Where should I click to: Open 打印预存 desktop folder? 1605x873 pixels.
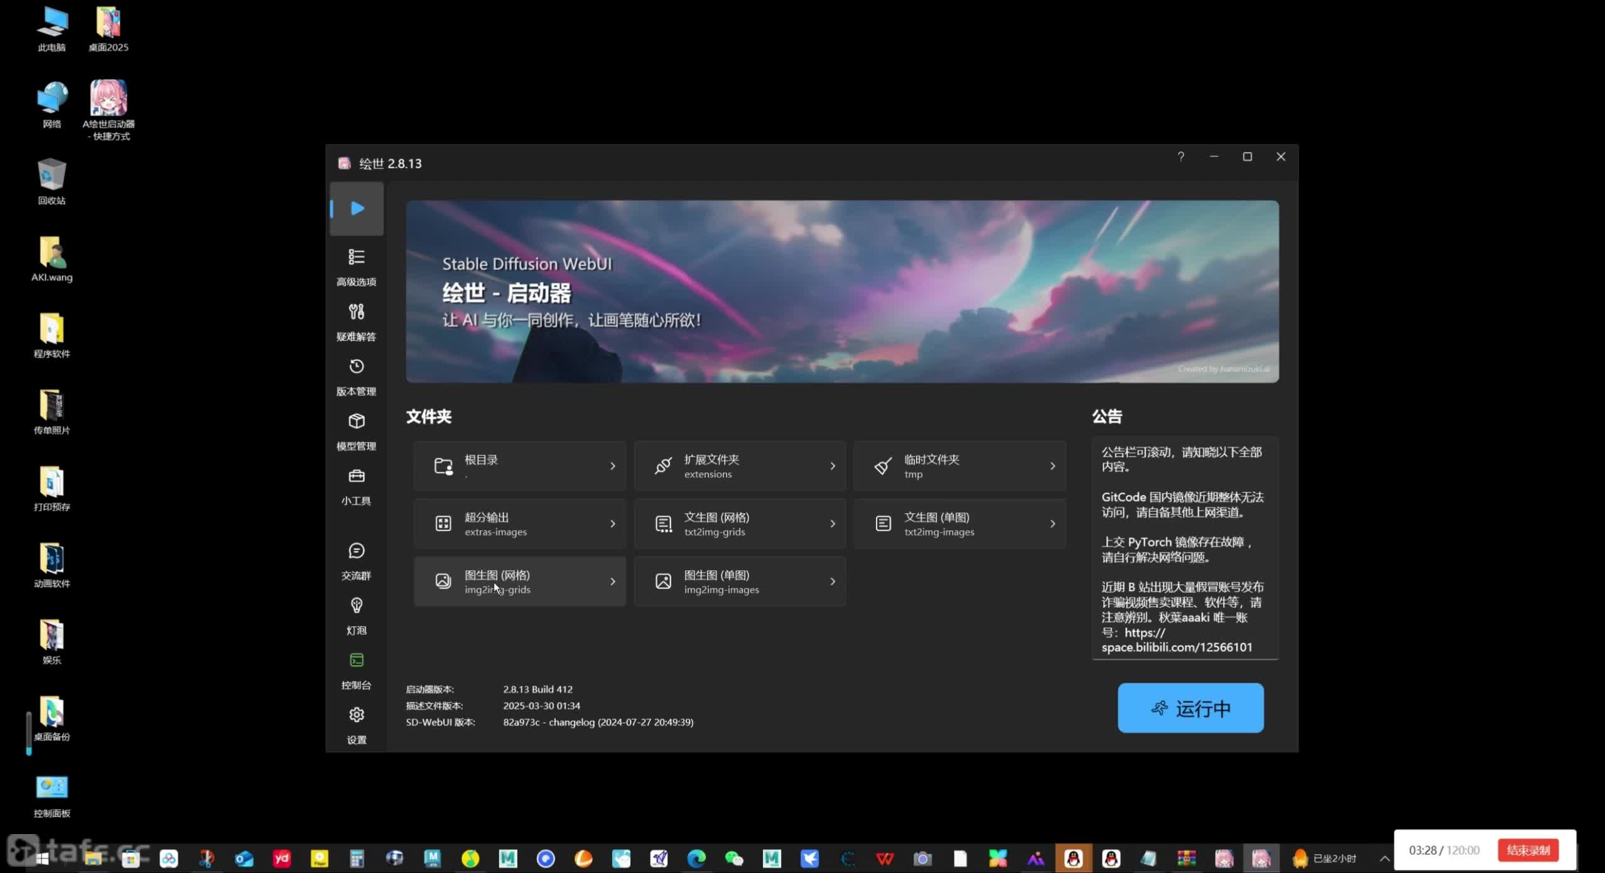click(51, 488)
